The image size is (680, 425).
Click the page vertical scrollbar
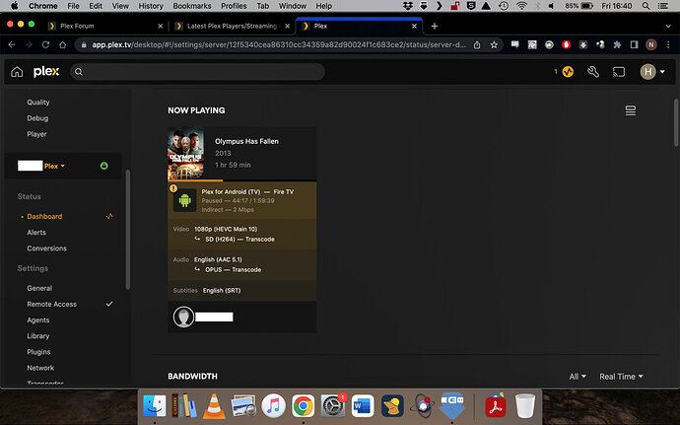click(x=676, y=122)
